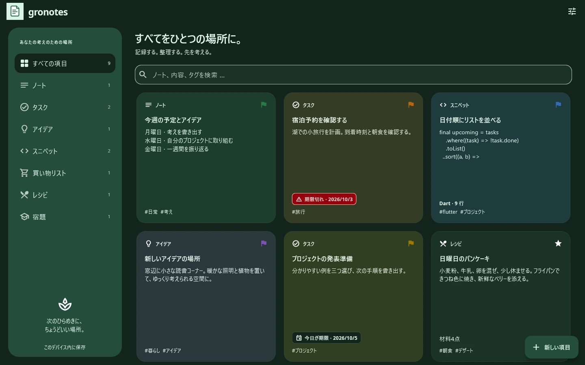Click the fork-and-knife icon on the レシピ card
Screen dimensions: 585x365
[443, 244]
